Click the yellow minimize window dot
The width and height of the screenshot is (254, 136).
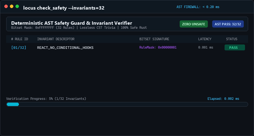click(12, 6)
